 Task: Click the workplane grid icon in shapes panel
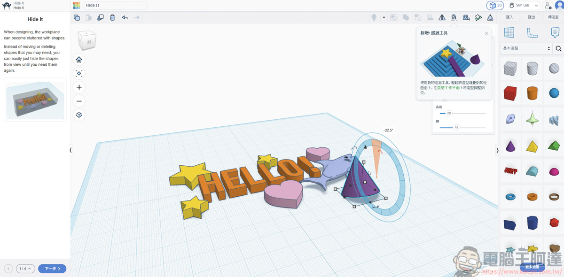509,32
